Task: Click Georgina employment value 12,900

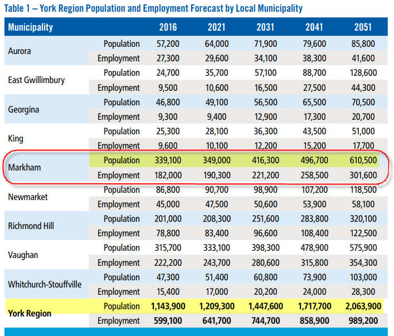Action: click(266, 117)
